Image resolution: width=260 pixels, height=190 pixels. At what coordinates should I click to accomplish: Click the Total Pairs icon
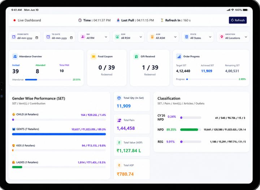[x=119, y=120]
